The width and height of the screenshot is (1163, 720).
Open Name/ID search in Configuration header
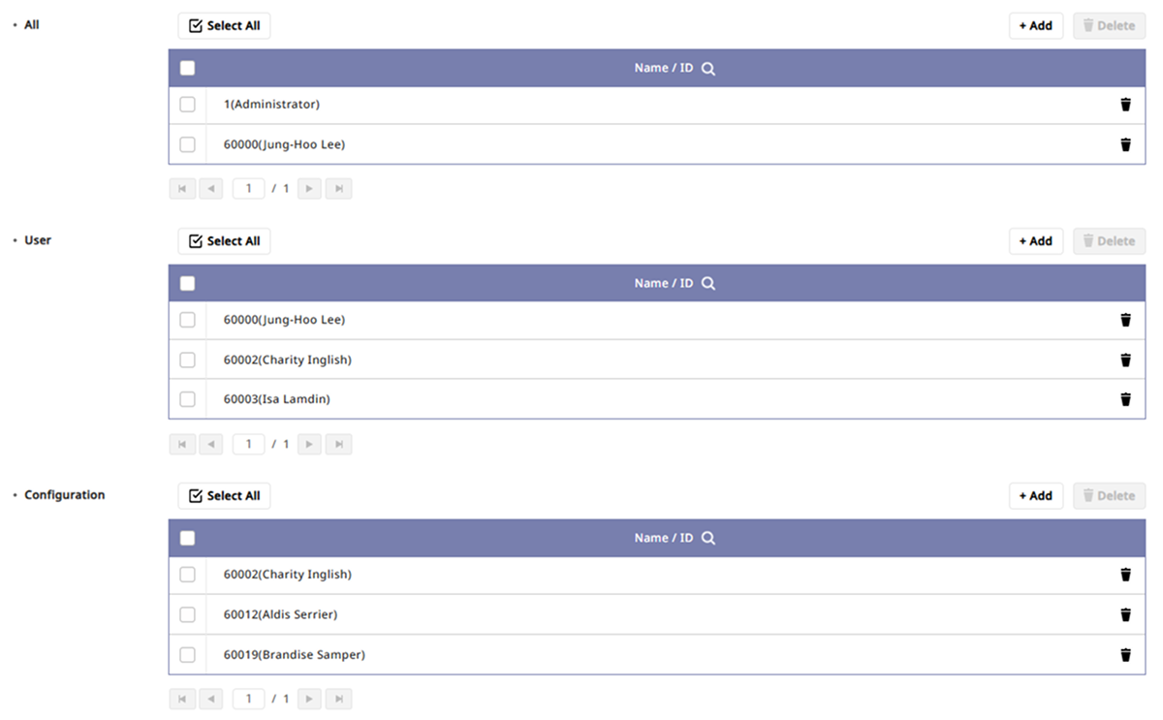pos(708,539)
